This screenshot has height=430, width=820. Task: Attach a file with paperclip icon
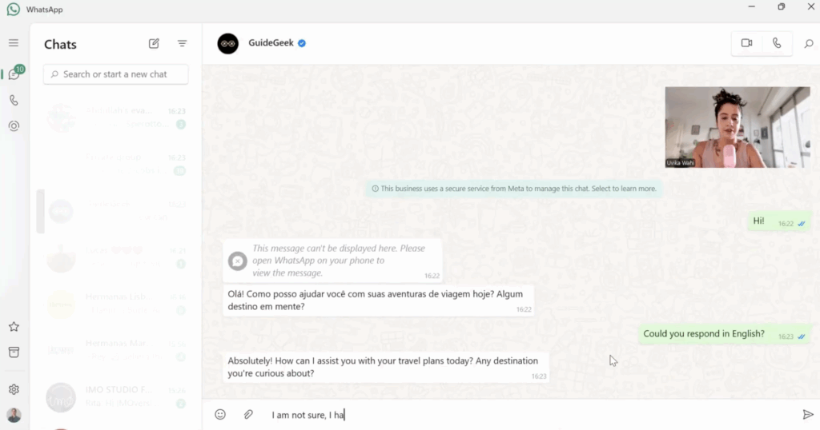point(249,414)
